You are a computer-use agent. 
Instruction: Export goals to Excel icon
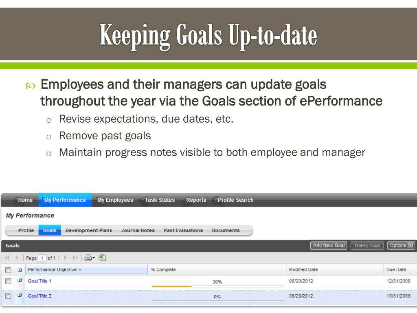tap(102, 258)
